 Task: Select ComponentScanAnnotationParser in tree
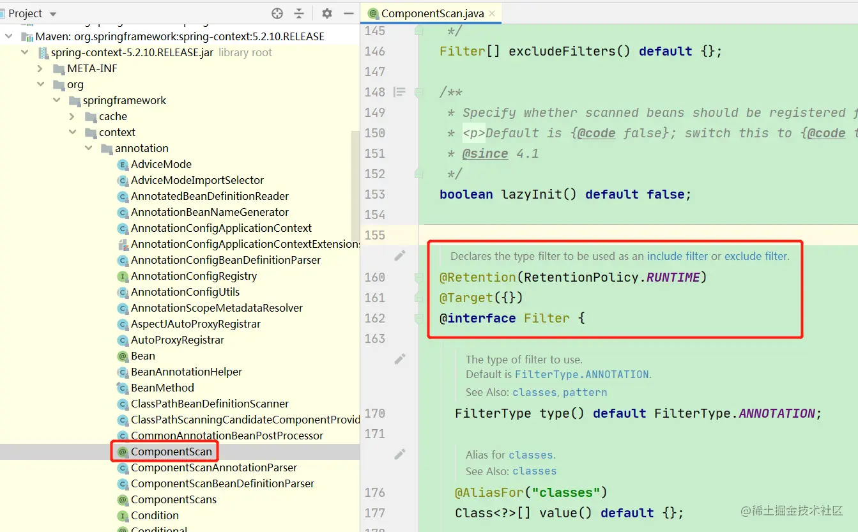(x=214, y=467)
